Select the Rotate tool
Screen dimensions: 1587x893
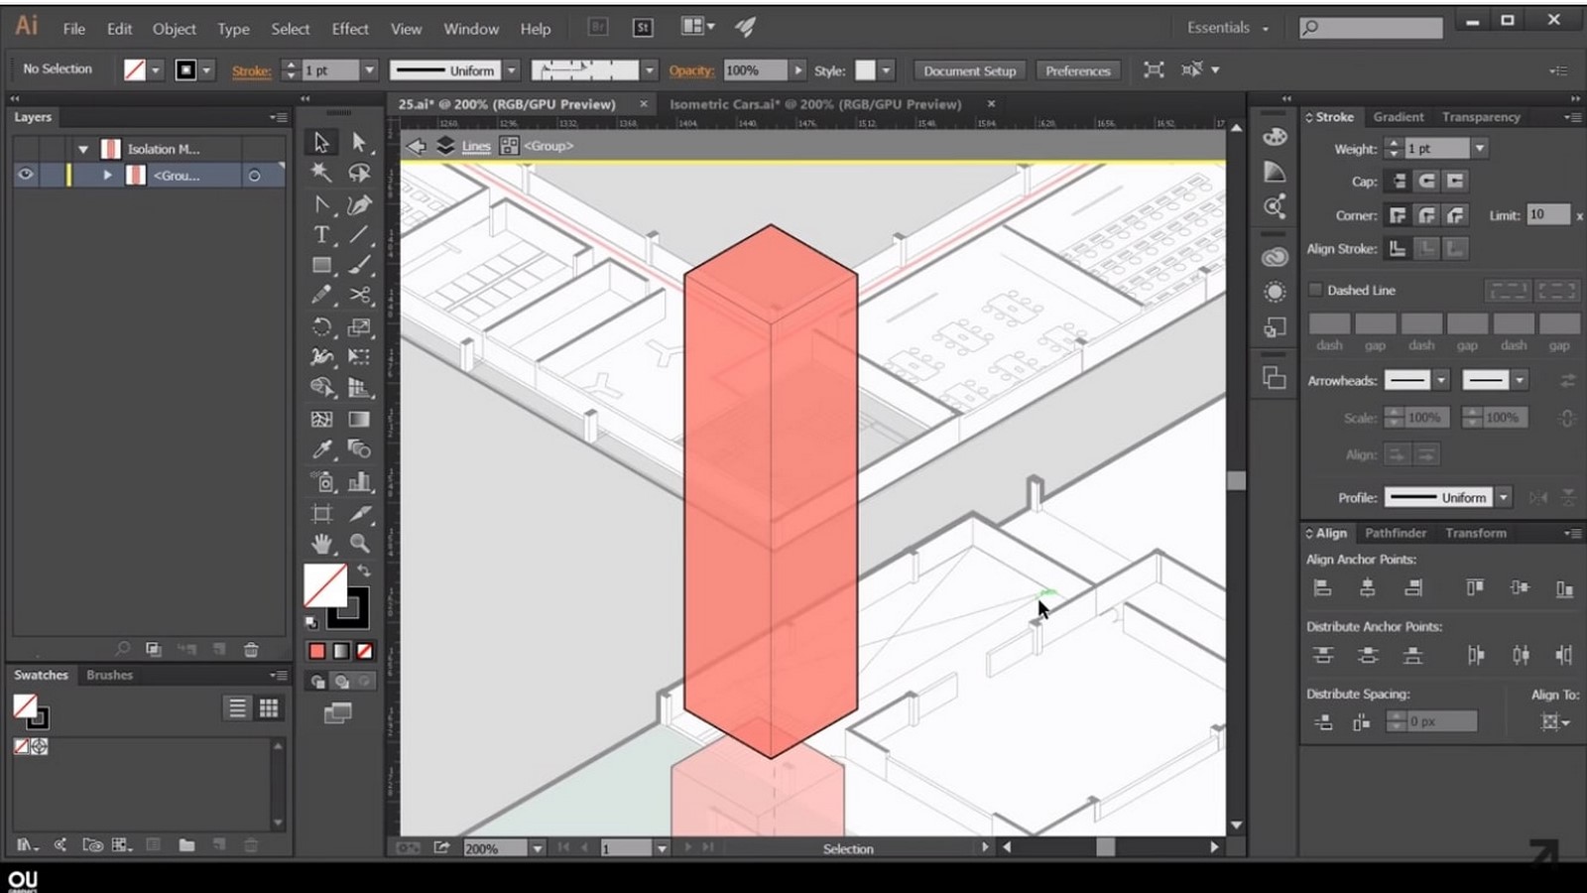(x=321, y=326)
